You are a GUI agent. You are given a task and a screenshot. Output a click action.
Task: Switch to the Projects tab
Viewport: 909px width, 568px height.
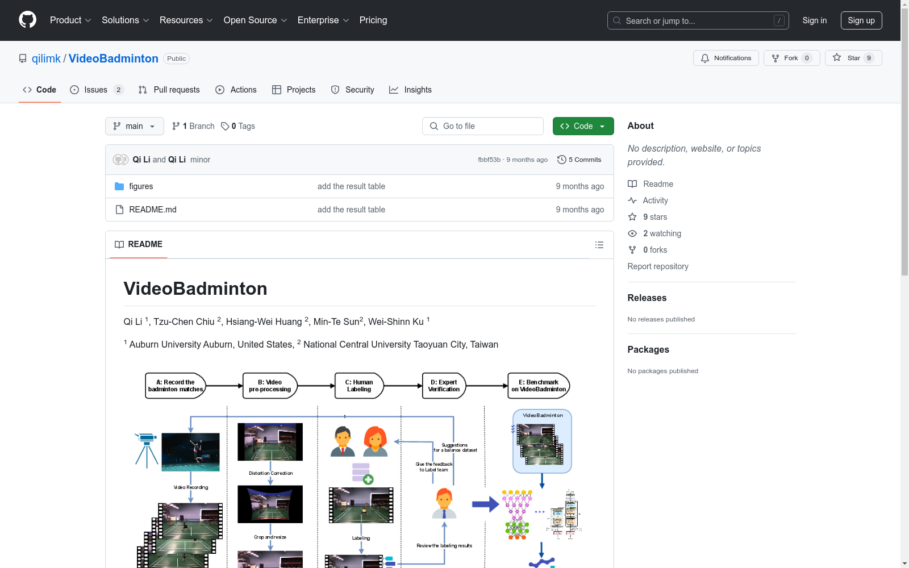pyautogui.click(x=294, y=90)
